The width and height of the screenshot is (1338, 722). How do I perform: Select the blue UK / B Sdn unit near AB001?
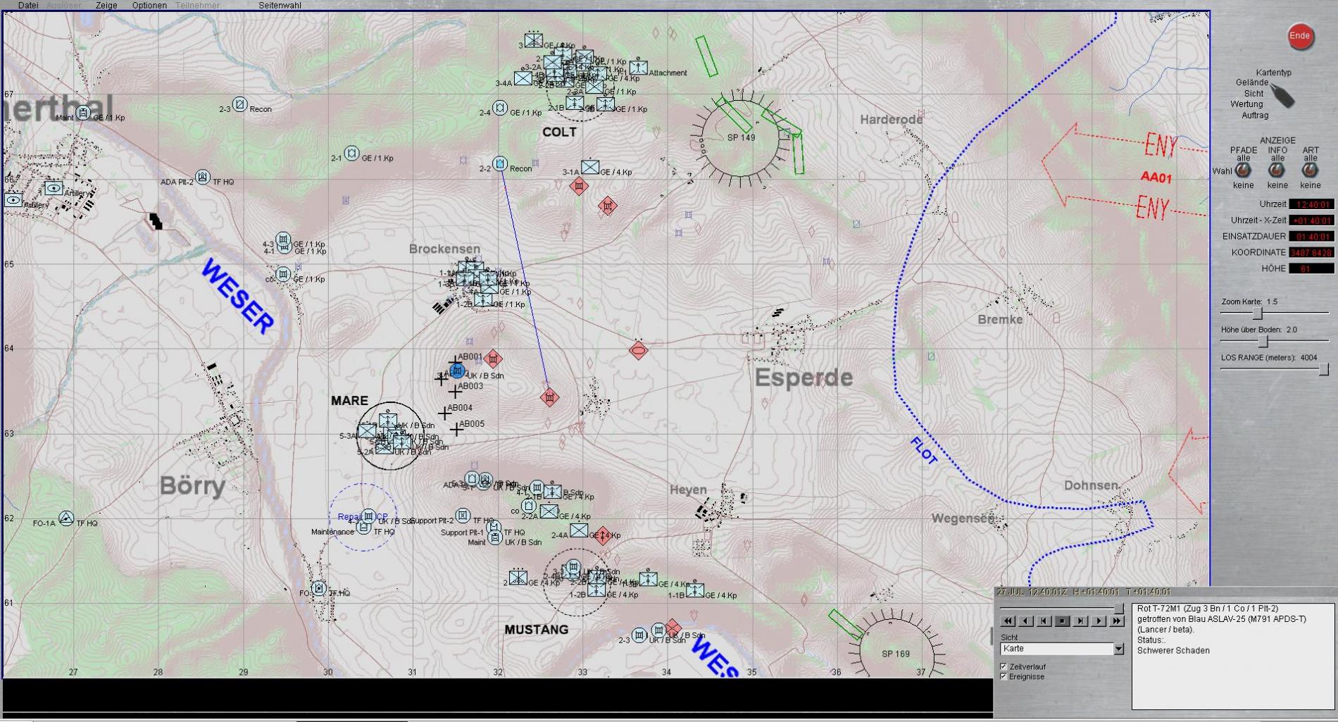[457, 371]
